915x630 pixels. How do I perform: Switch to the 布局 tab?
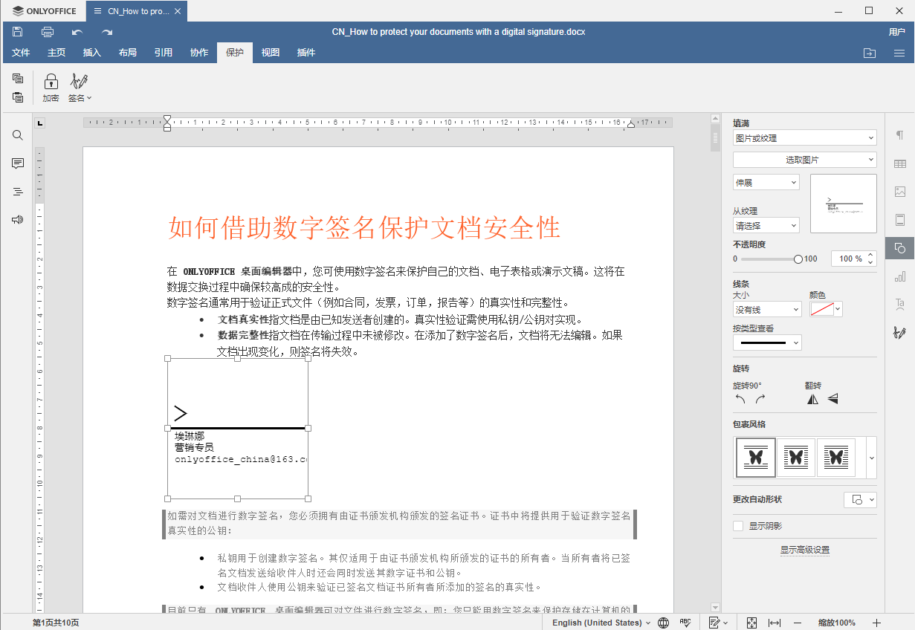coord(128,53)
